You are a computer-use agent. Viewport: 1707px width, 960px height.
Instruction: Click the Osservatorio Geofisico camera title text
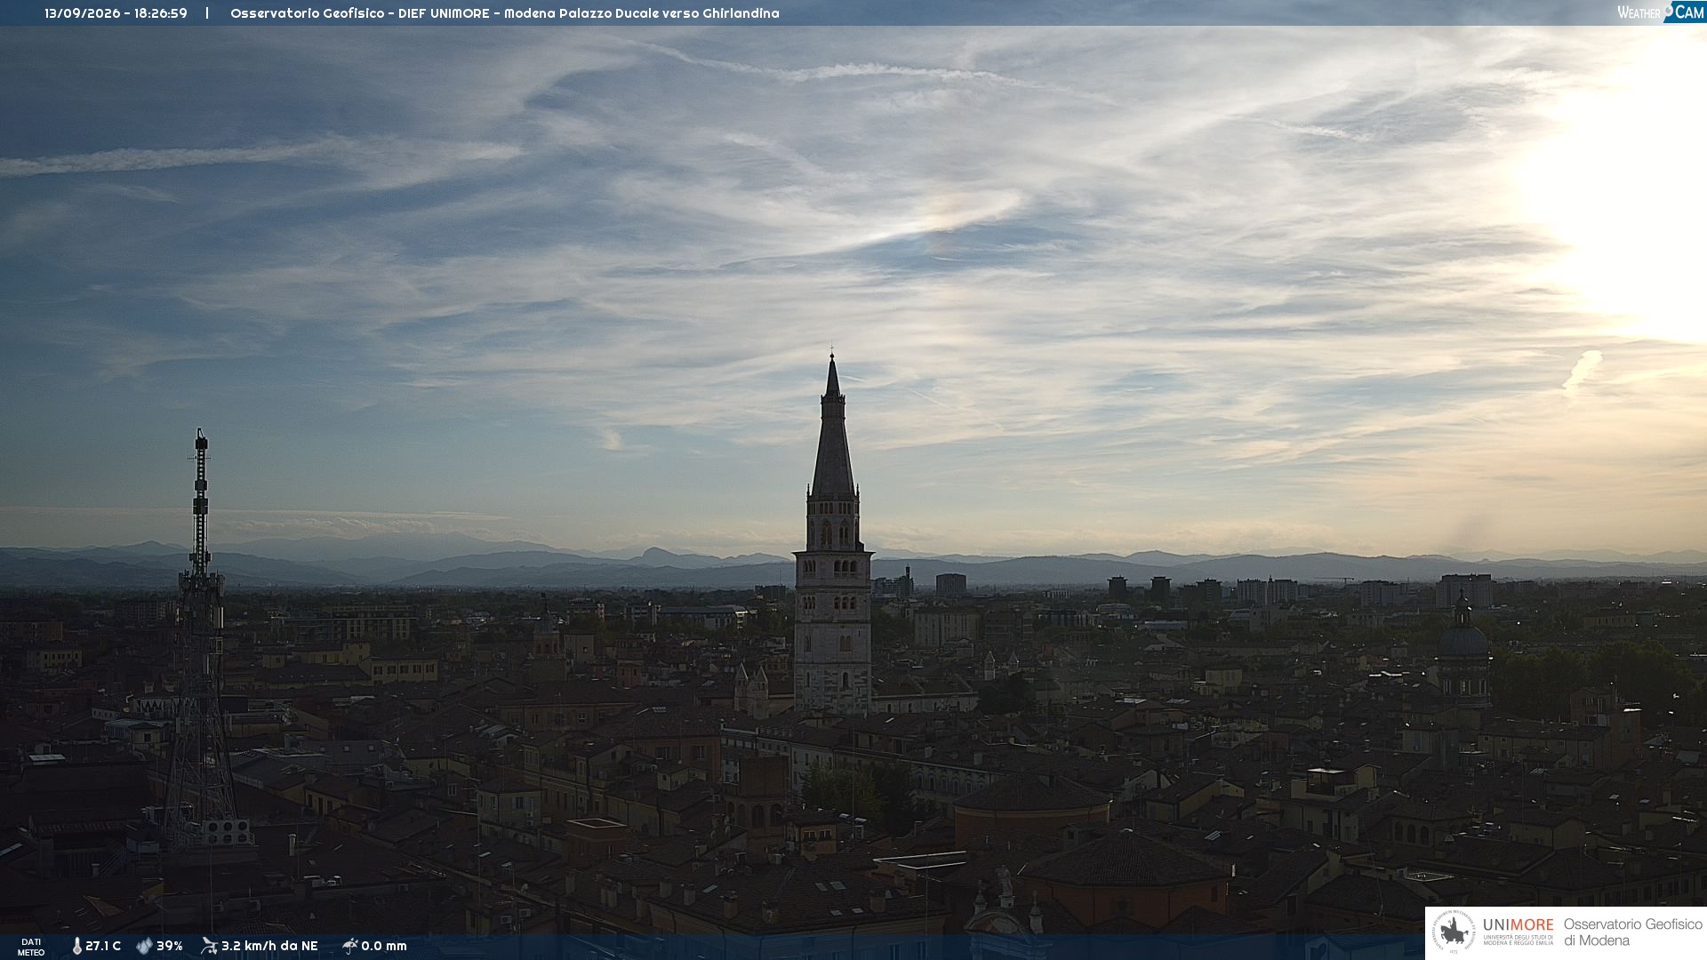(x=504, y=13)
